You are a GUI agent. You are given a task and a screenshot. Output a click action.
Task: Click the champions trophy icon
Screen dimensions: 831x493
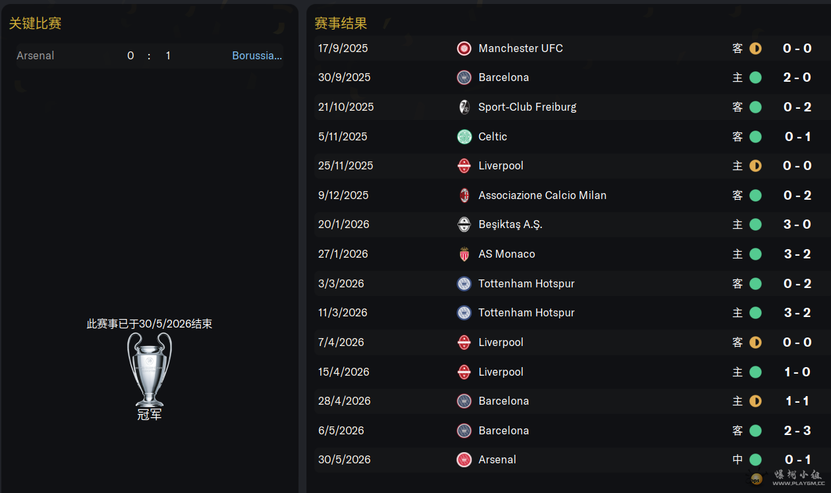pos(150,369)
